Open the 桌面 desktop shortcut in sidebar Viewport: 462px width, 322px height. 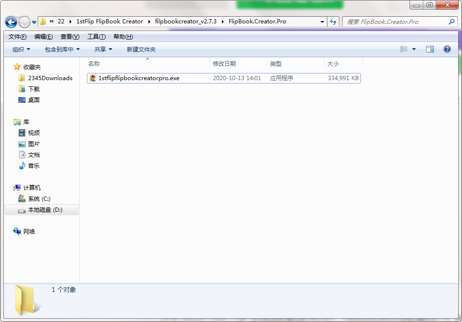[33, 100]
